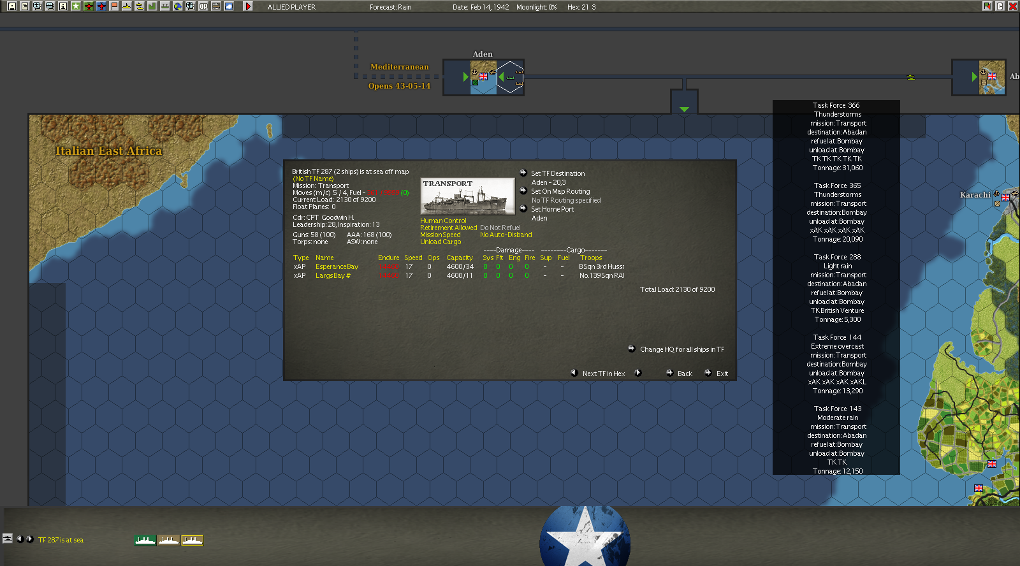
Task: Open the intelligence info icon
Action: pos(63,6)
